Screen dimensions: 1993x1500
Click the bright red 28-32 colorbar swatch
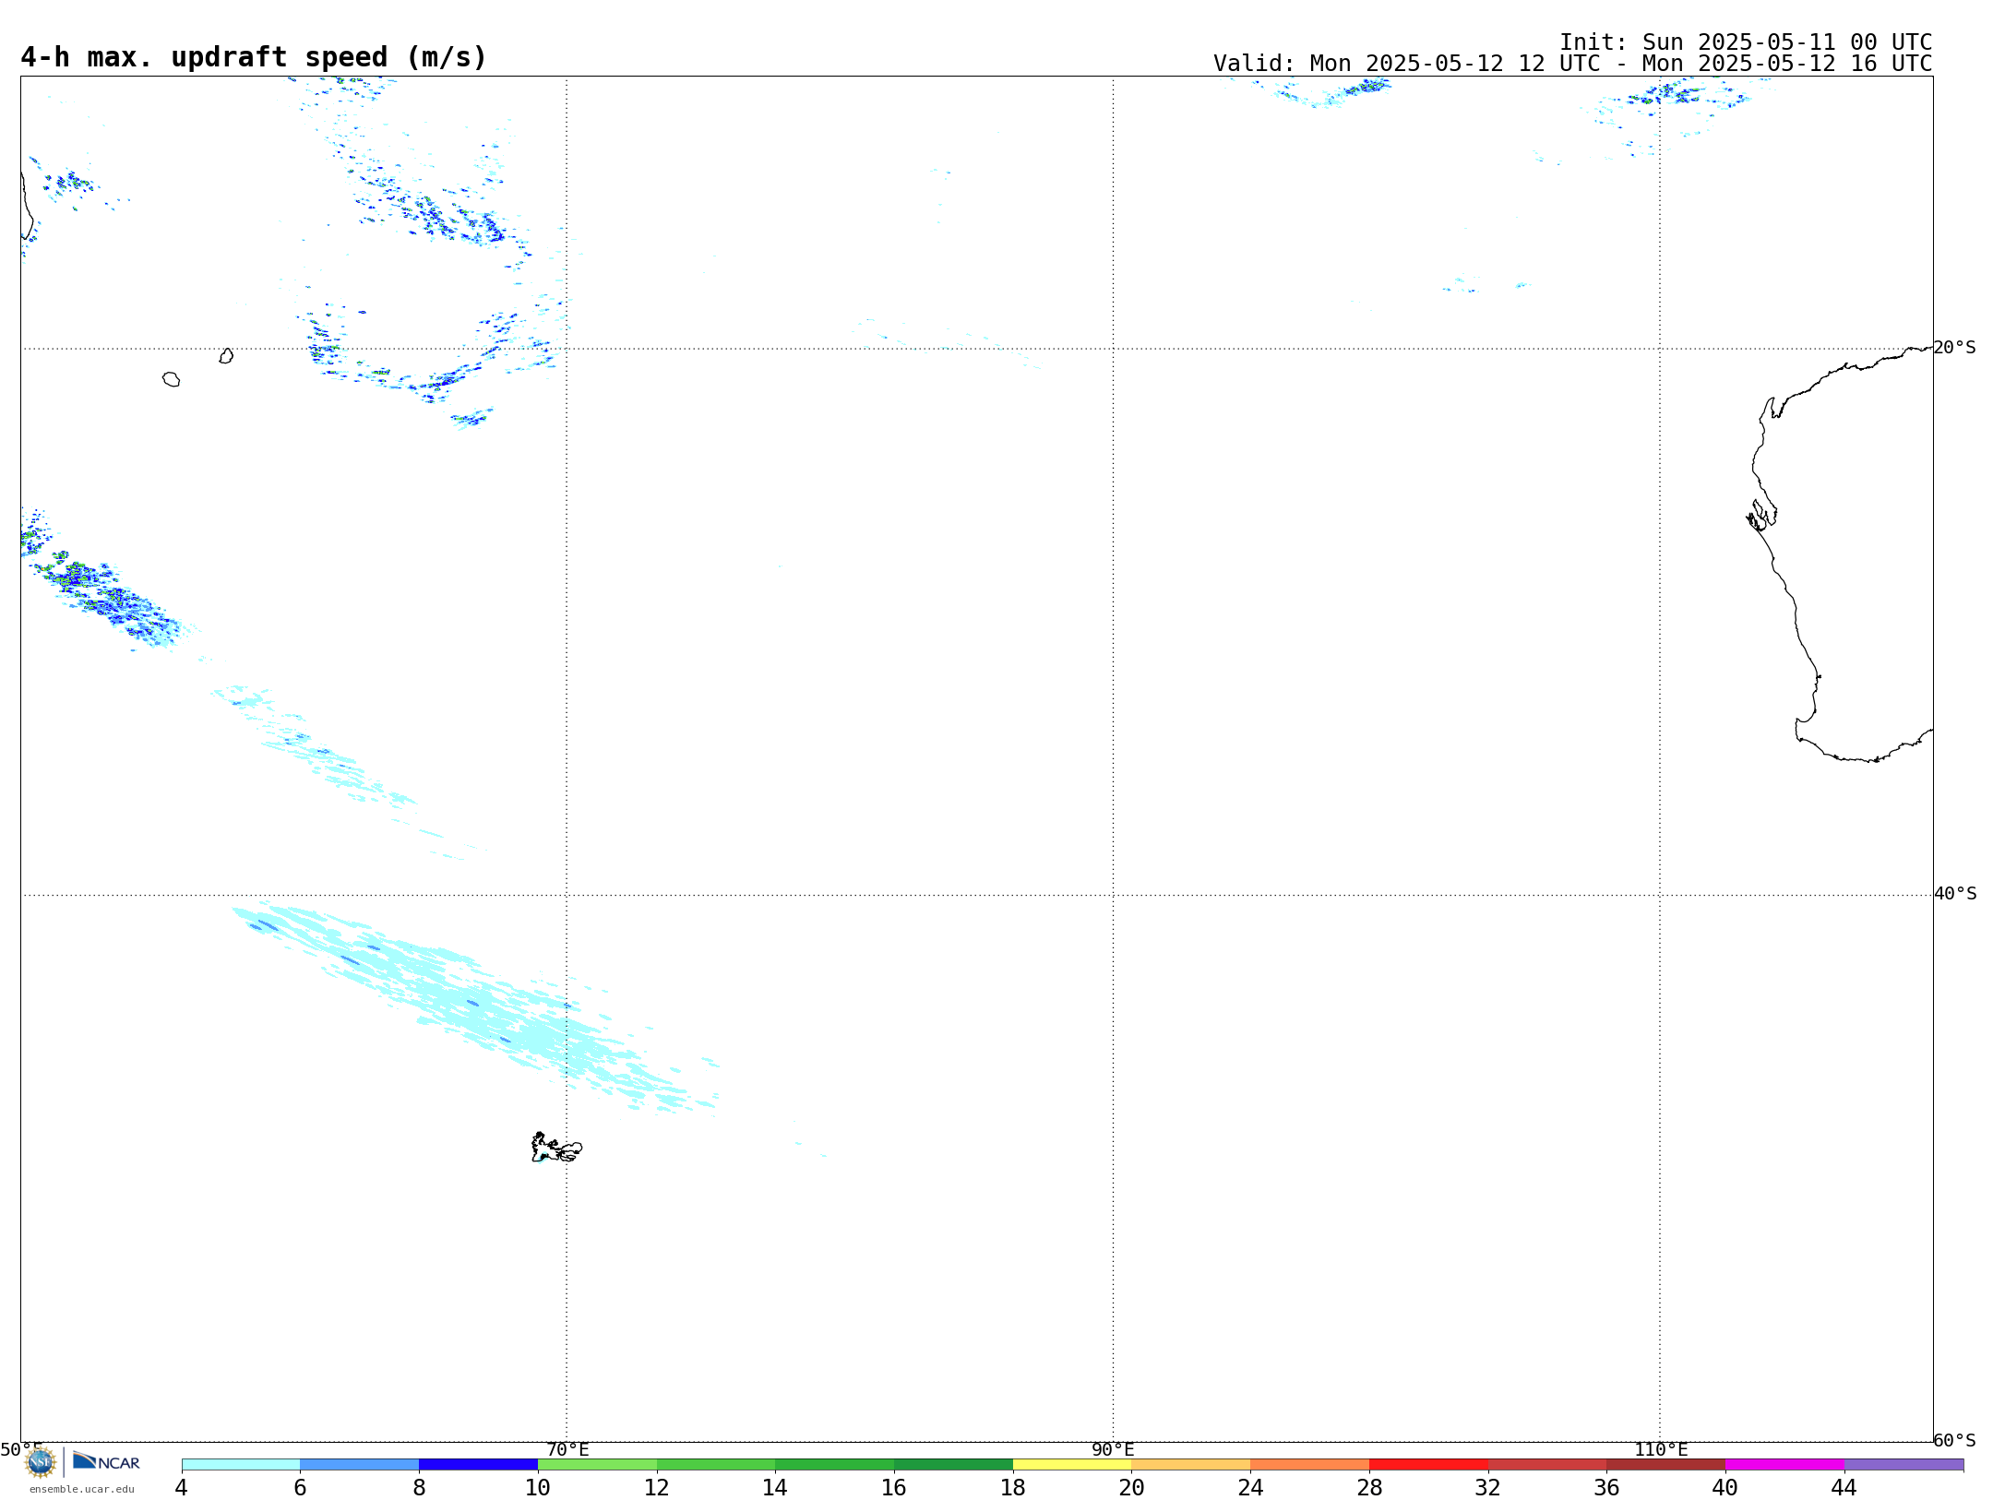click(x=1428, y=1465)
